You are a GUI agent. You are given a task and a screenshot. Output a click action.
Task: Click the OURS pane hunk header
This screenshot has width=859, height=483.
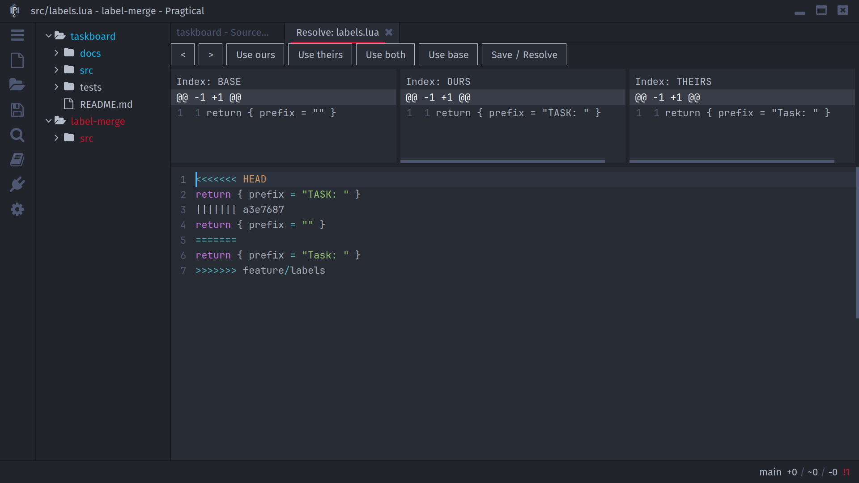pos(513,97)
